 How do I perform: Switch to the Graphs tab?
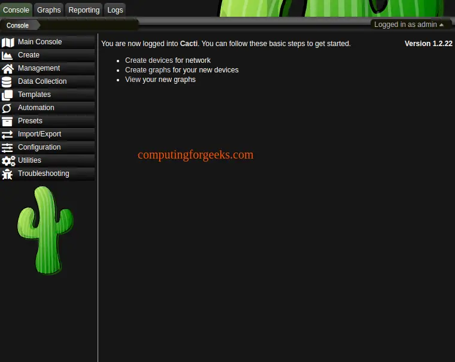pyautogui.click(x=48, y=10)
